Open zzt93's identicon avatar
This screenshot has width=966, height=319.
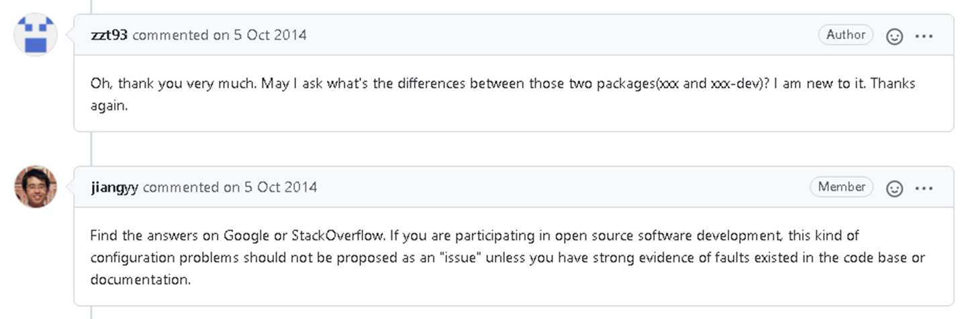click(36, 34)
